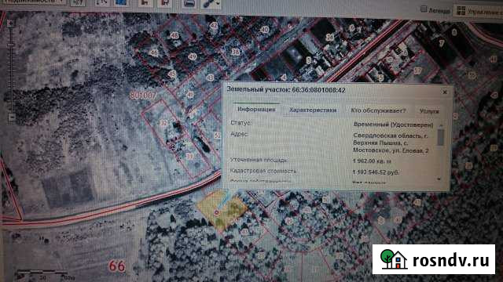Select the blue square toolbar icon
Image resolution: width=503 pixels, height=282 pixels.
121,2
